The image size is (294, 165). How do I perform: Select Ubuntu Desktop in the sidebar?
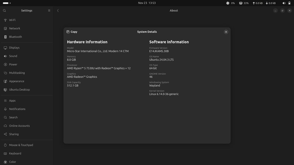pyautogui.click(x=27, y=90)
